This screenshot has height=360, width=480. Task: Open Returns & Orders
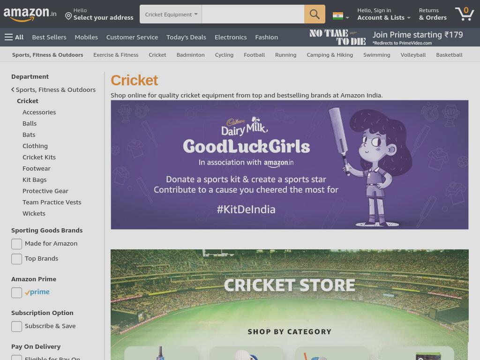pos(433,14)
